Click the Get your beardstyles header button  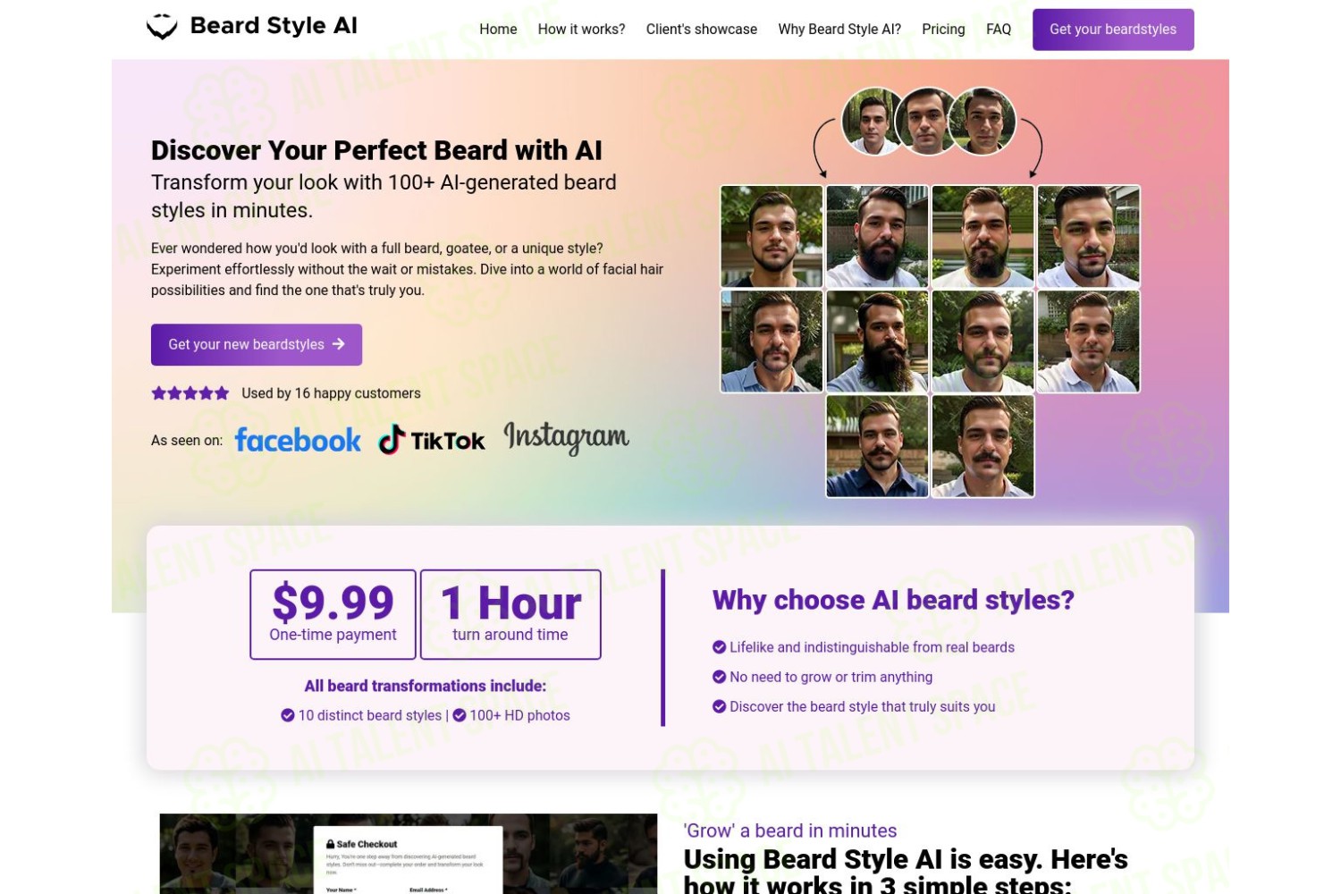tap(1113, 30)
